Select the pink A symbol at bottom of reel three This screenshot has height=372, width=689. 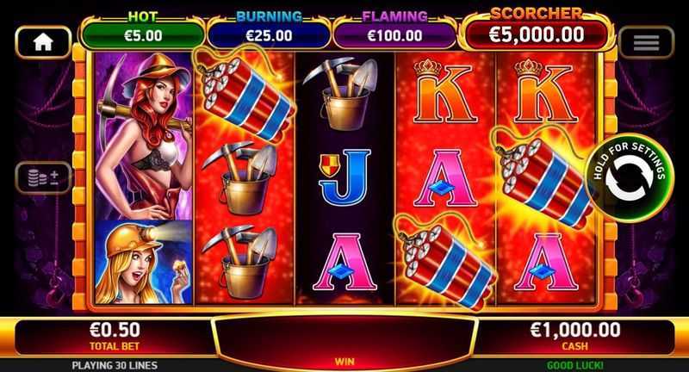point(345,262)
